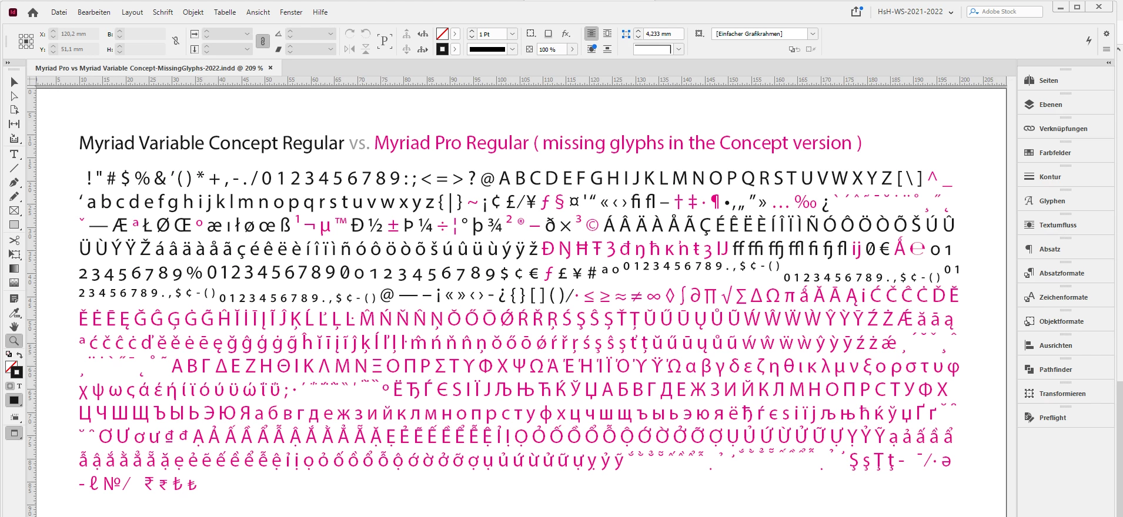Open the Einfacher Grafikrahmen object style dropdown
Viewport: 1123px width, 517px height.
(x=813, y=34)
